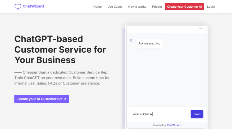
Task: Focus the chat message input field
Action: 160,114
